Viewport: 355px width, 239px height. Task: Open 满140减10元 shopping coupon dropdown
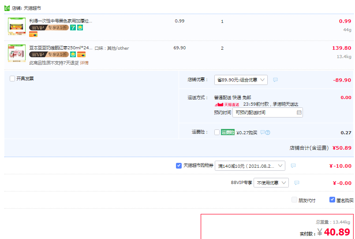[x=250, y=166]
